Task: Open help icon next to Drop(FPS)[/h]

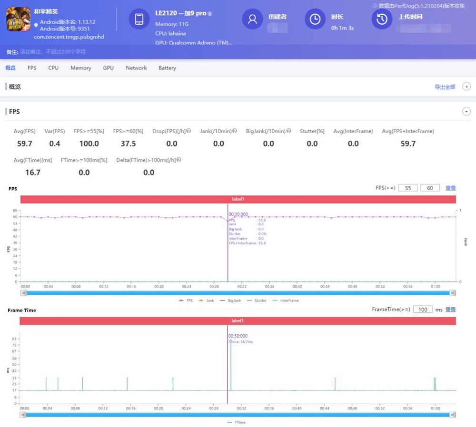Action: (188, 131)
